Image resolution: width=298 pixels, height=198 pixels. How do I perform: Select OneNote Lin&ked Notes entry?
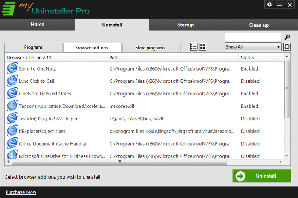tap(45, 94)
